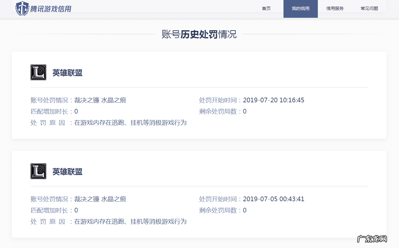Click the 剩余处罚局数 value of 0
The width and height of the screenshot is (399, 248).
[x=244, y=111]
